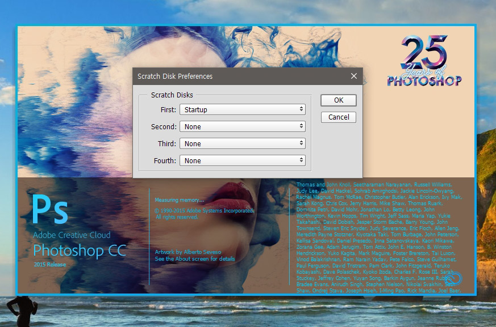
Task: Click 'Artwork by Alberto Seveso' text
Action: click(188, 252)
